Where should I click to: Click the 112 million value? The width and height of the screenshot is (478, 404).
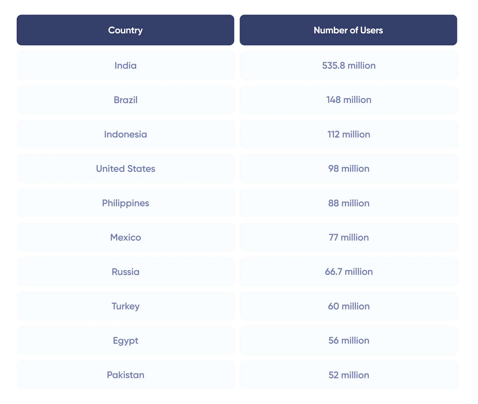click(x=349, y=134)
